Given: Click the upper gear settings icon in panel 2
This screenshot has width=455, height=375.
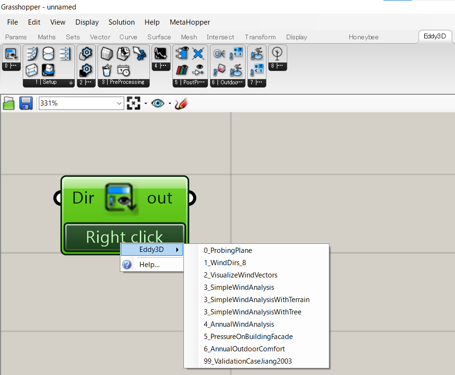Looking at the screenshot, I should click(x=86, y=54).
